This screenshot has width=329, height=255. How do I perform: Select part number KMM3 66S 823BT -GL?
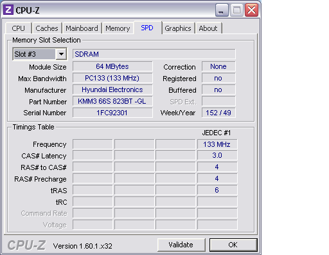point(112,101)
